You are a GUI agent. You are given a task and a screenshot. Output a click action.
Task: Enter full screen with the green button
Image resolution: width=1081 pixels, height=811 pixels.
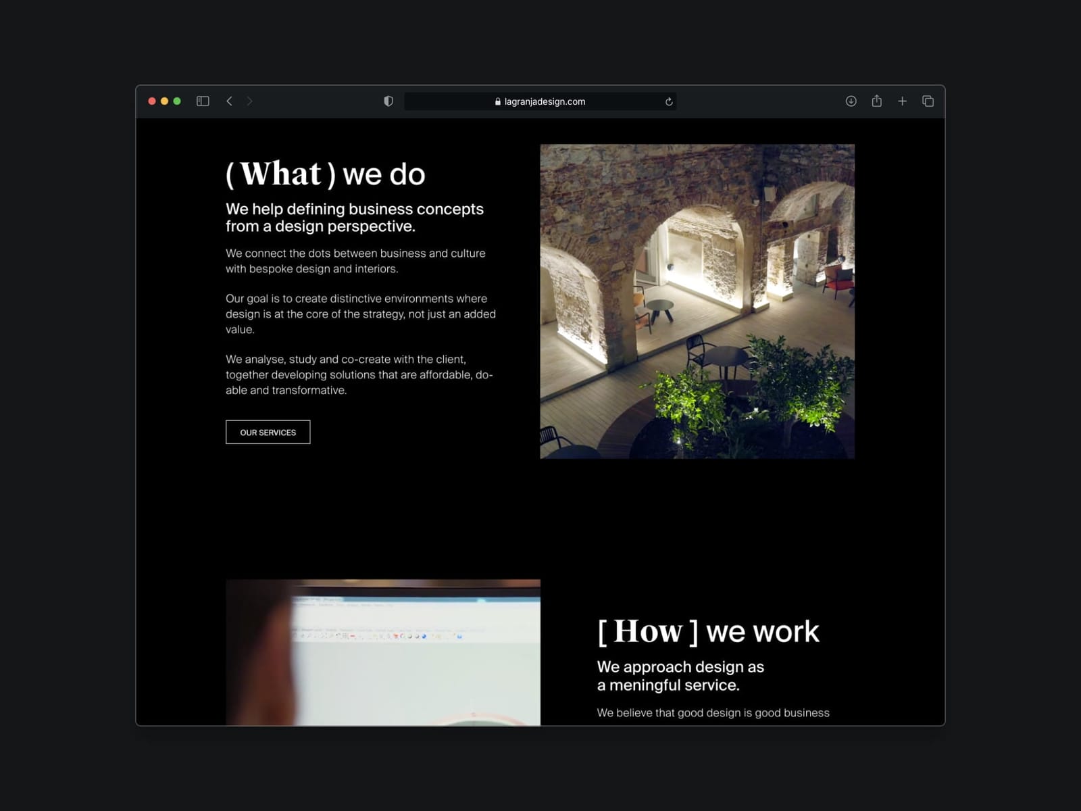tap(177, 101)
